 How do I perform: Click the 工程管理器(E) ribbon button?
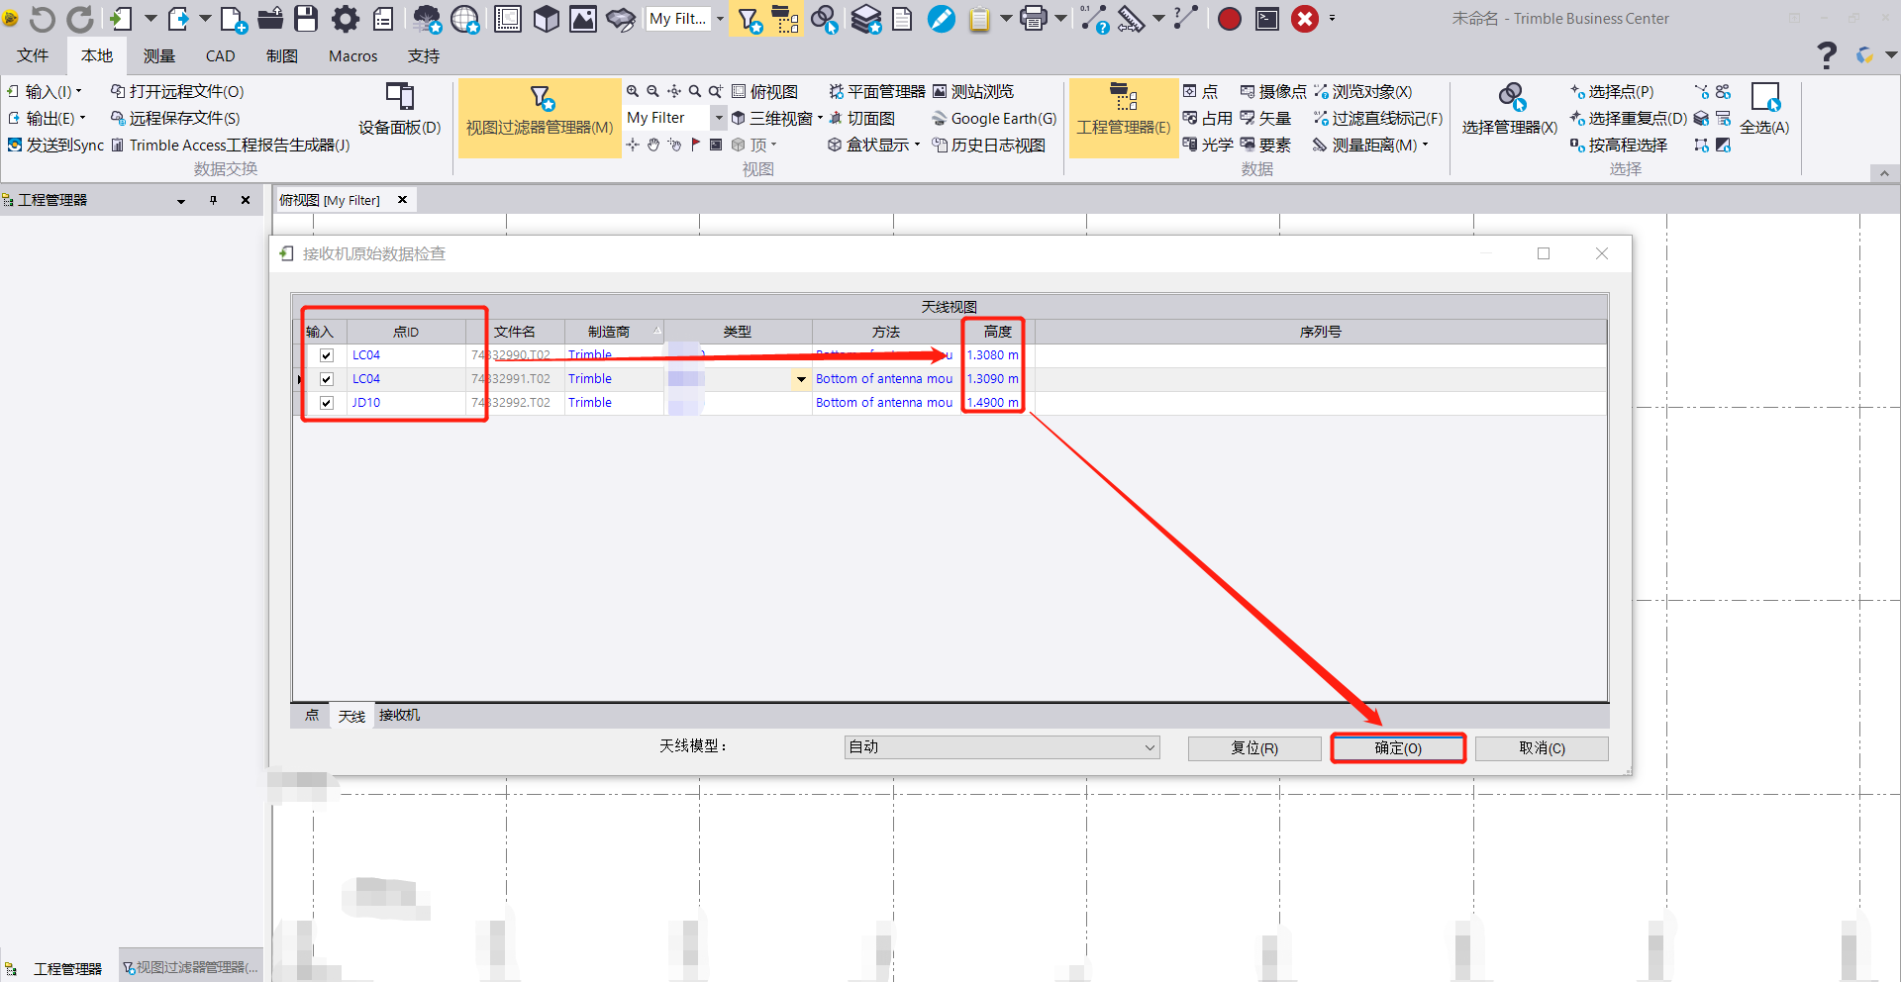click(x=1124, y=117)
